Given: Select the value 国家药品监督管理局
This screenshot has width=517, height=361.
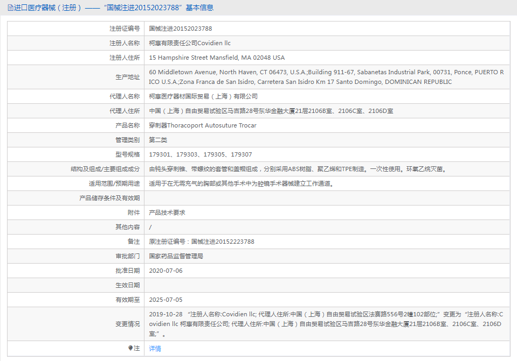Looking at the screenshot, I should (176, 256).
